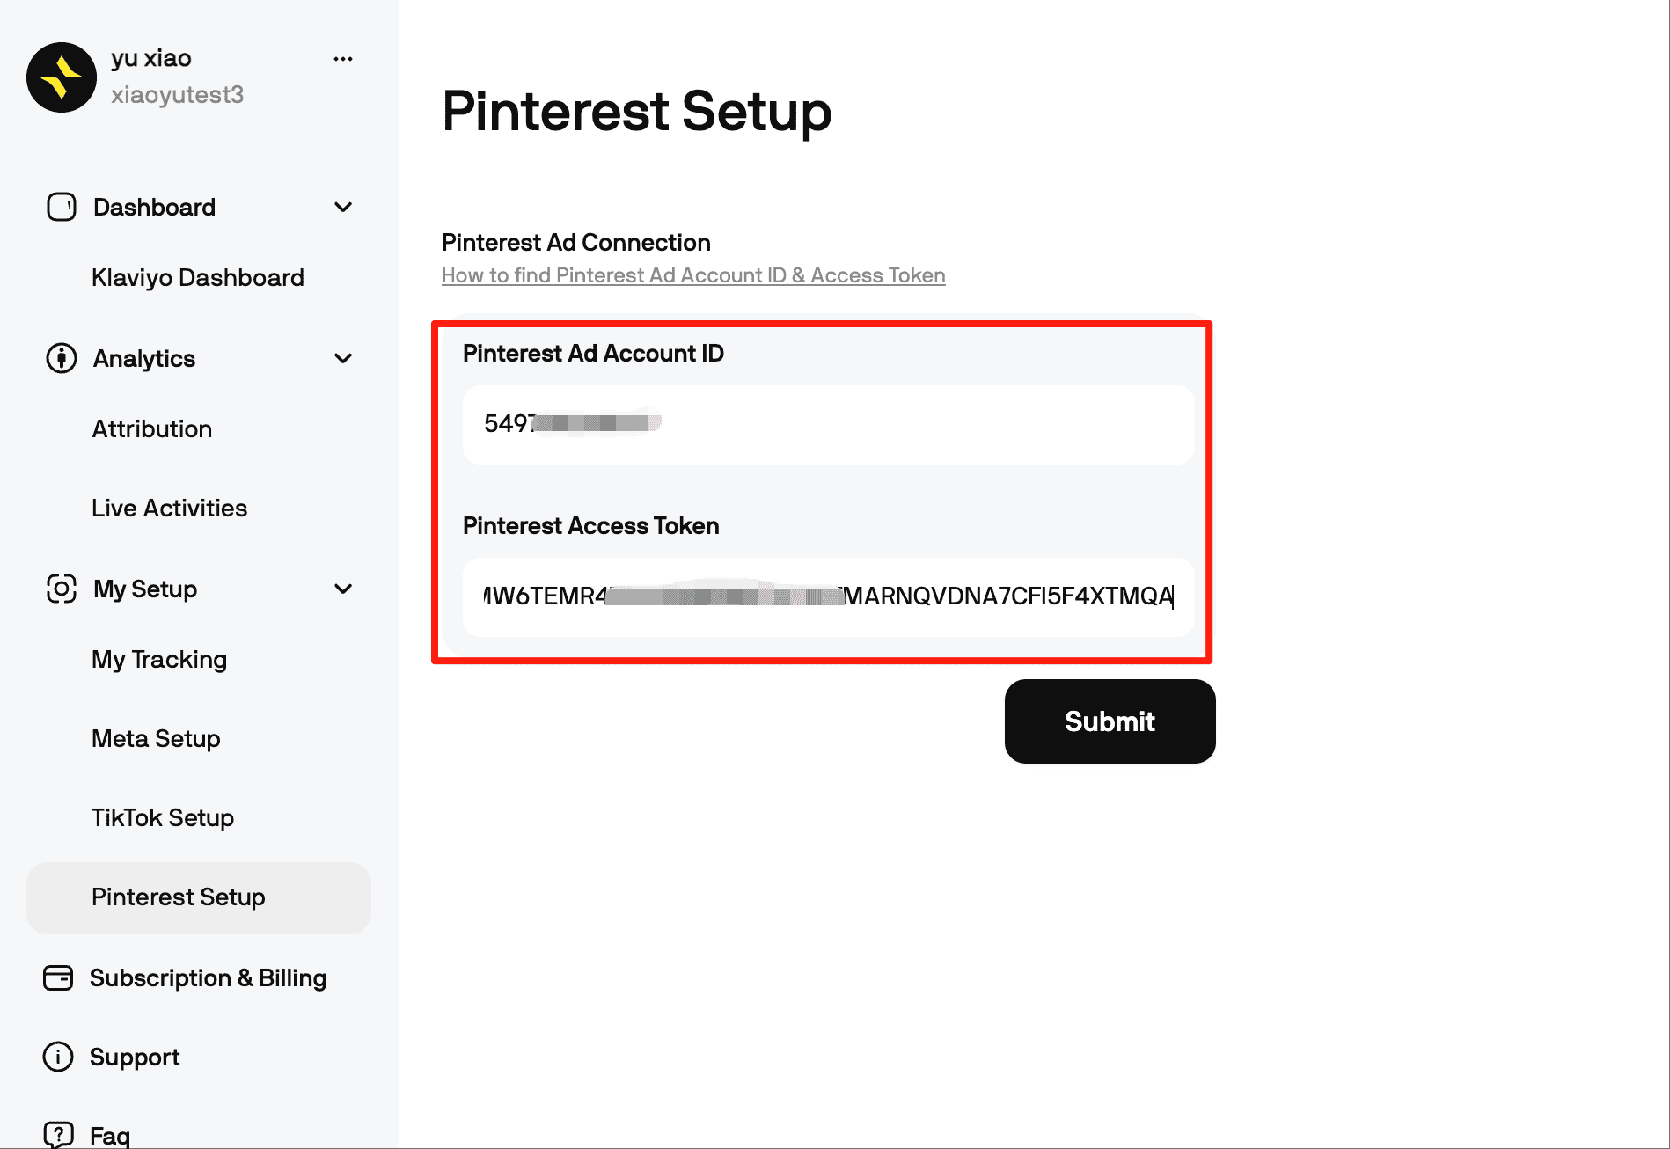Image resolution: width=1670 pixels, height=1149 pixels.
Task: Go to My Tracking
Action: [159, 659]
